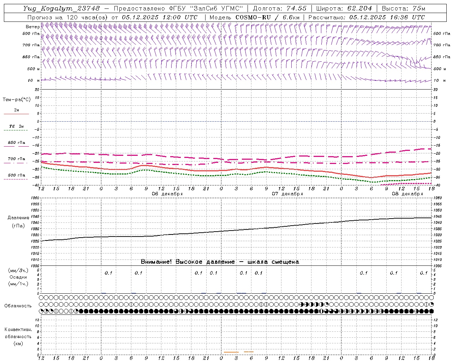
Task: Click the 850 гПа temperature legend entry
Action: coord(16,144)
